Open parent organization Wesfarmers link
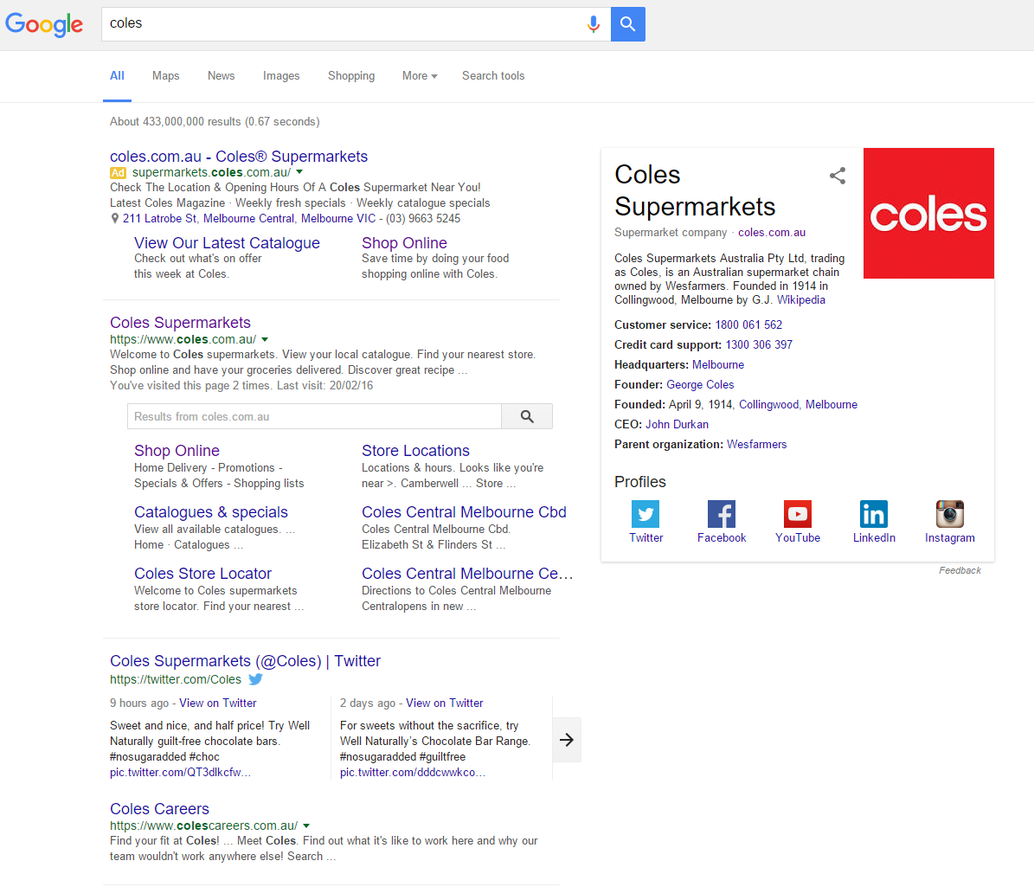This screenshot has width=1034, height=893. click(757, 445)
